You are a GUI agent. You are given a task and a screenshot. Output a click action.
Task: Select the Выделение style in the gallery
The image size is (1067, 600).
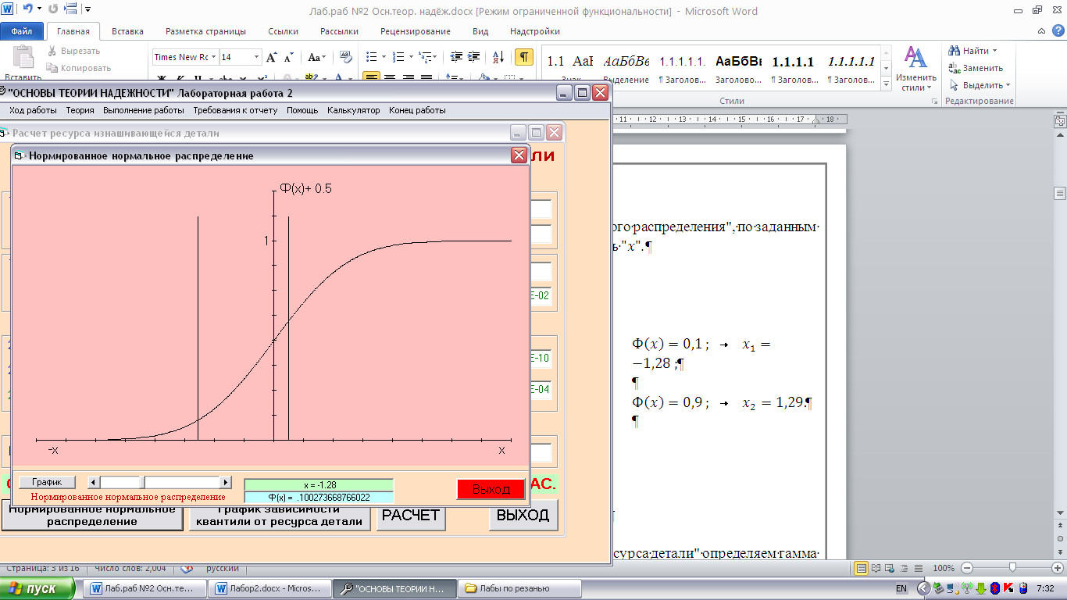(x=626, y=68)
